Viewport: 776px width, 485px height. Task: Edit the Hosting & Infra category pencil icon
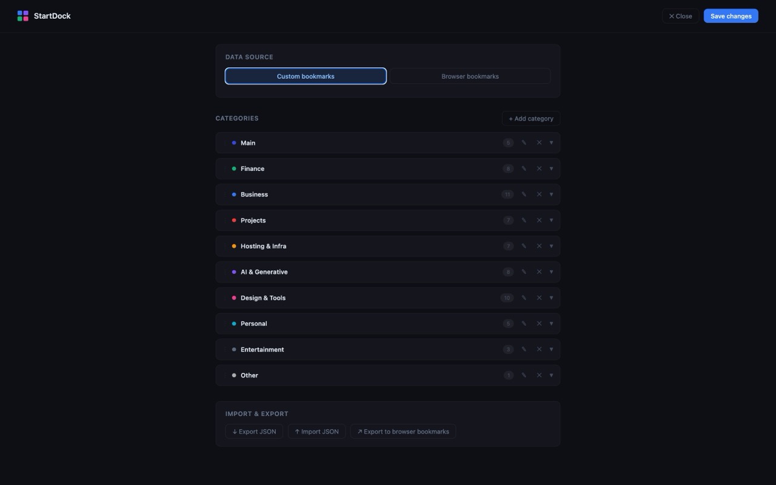click(524, 246)
